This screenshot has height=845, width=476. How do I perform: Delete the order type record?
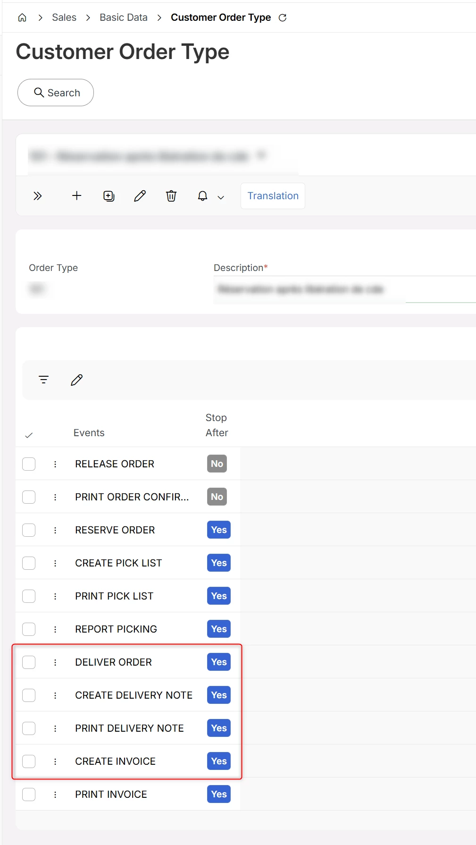[171, 196]
